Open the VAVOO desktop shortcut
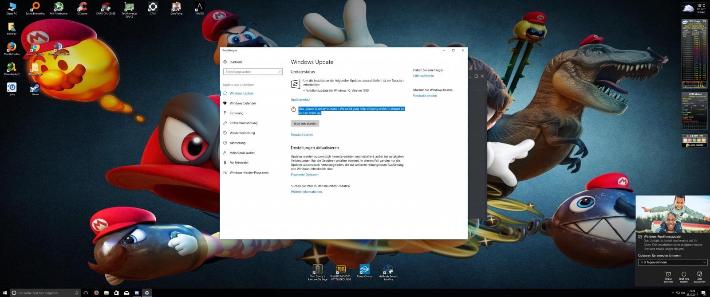710x297 pixels. pyautogui.click(x=200, y=8)
